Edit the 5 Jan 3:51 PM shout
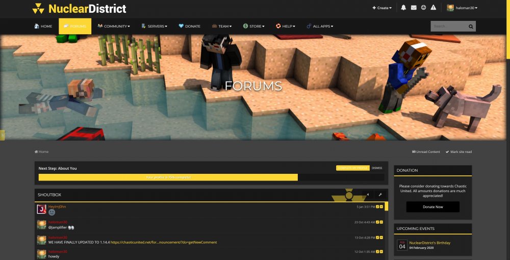510x260 pixels. coord(377,206)
